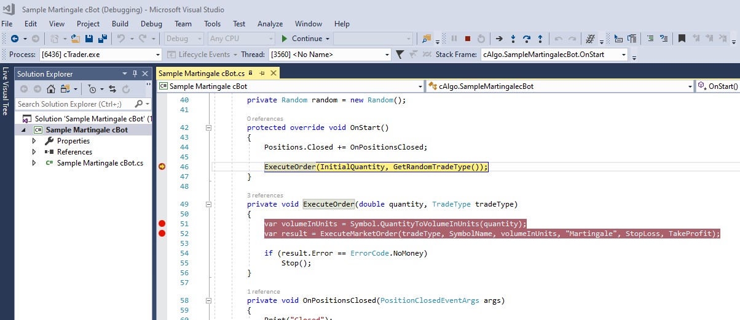740x320 pixels.
Task: Click the Solution Explorer search magnifier
Action: [139, 104]
